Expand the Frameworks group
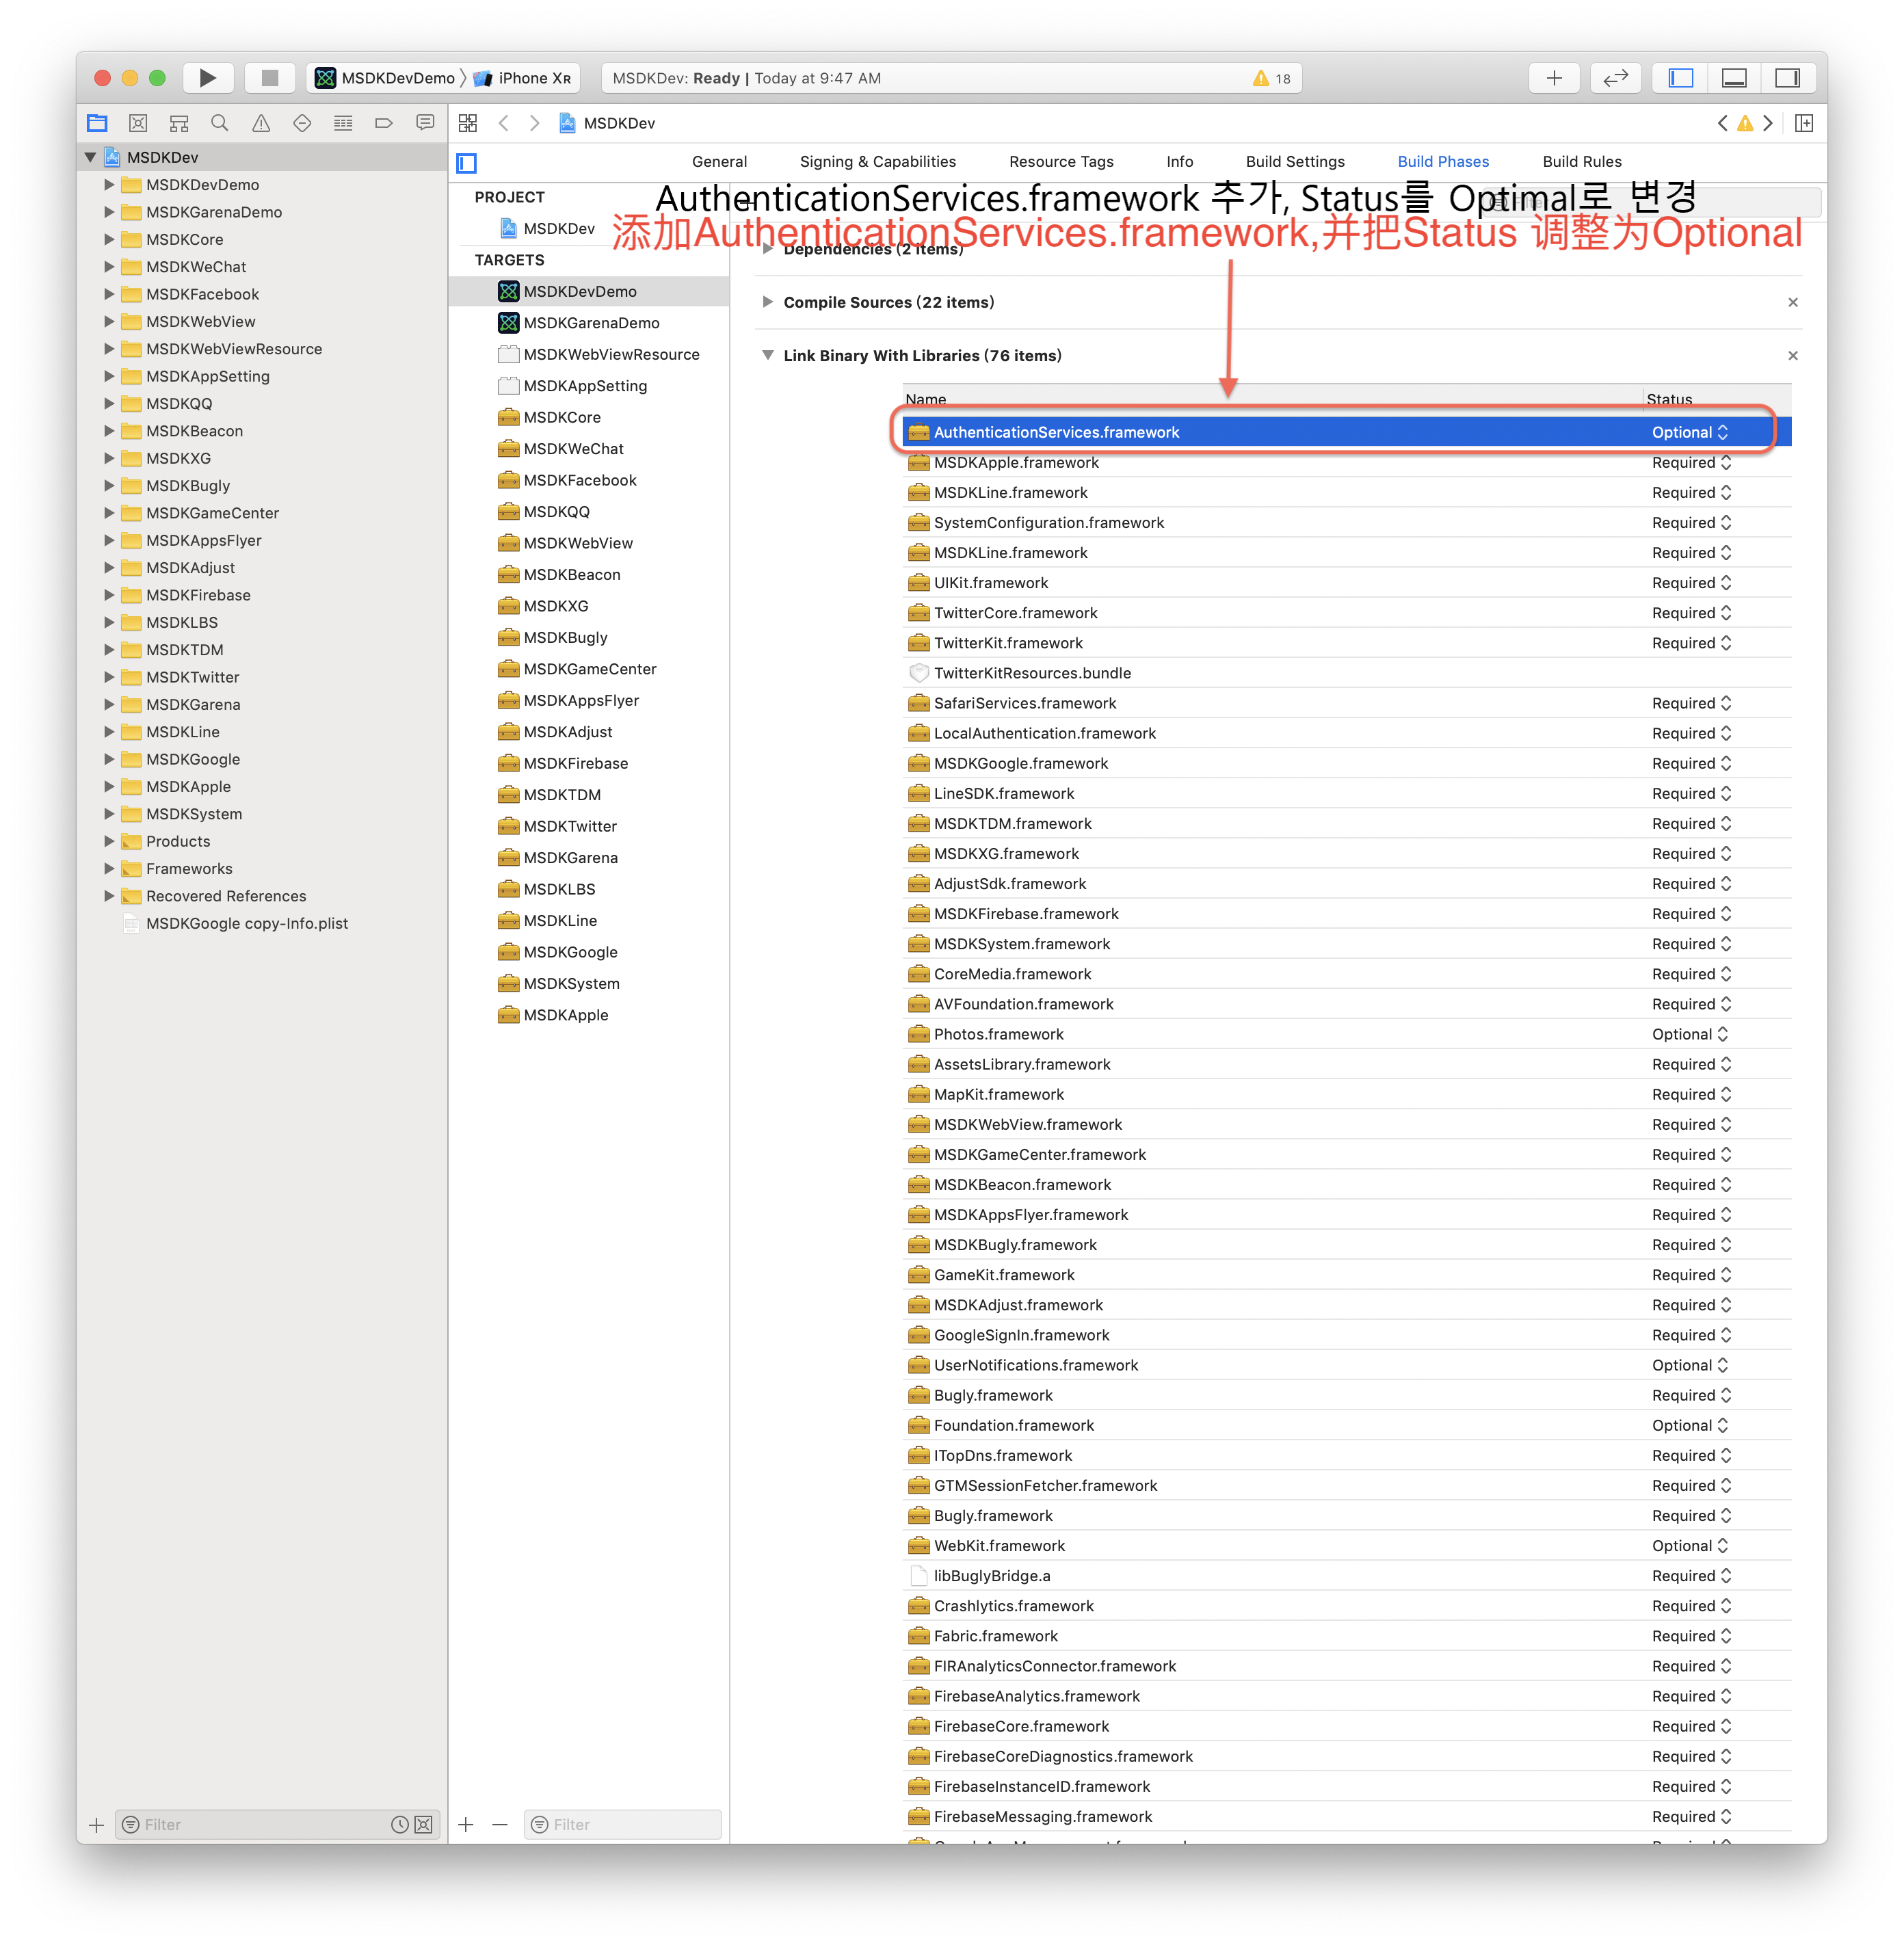Image resolution: width=1904 pixels, height=1945 pixels. click(109, 868)
